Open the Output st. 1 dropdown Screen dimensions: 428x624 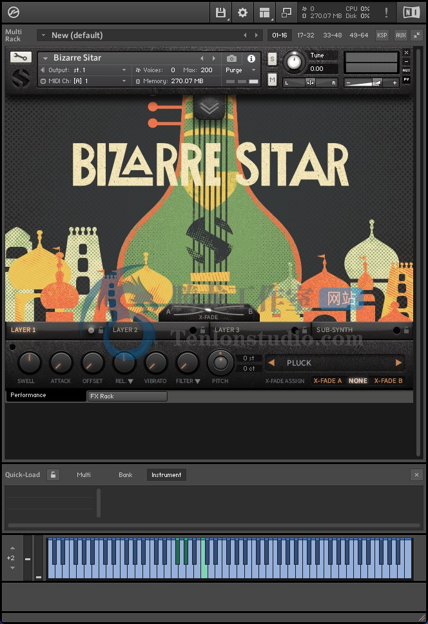click(x=124, y=70)
